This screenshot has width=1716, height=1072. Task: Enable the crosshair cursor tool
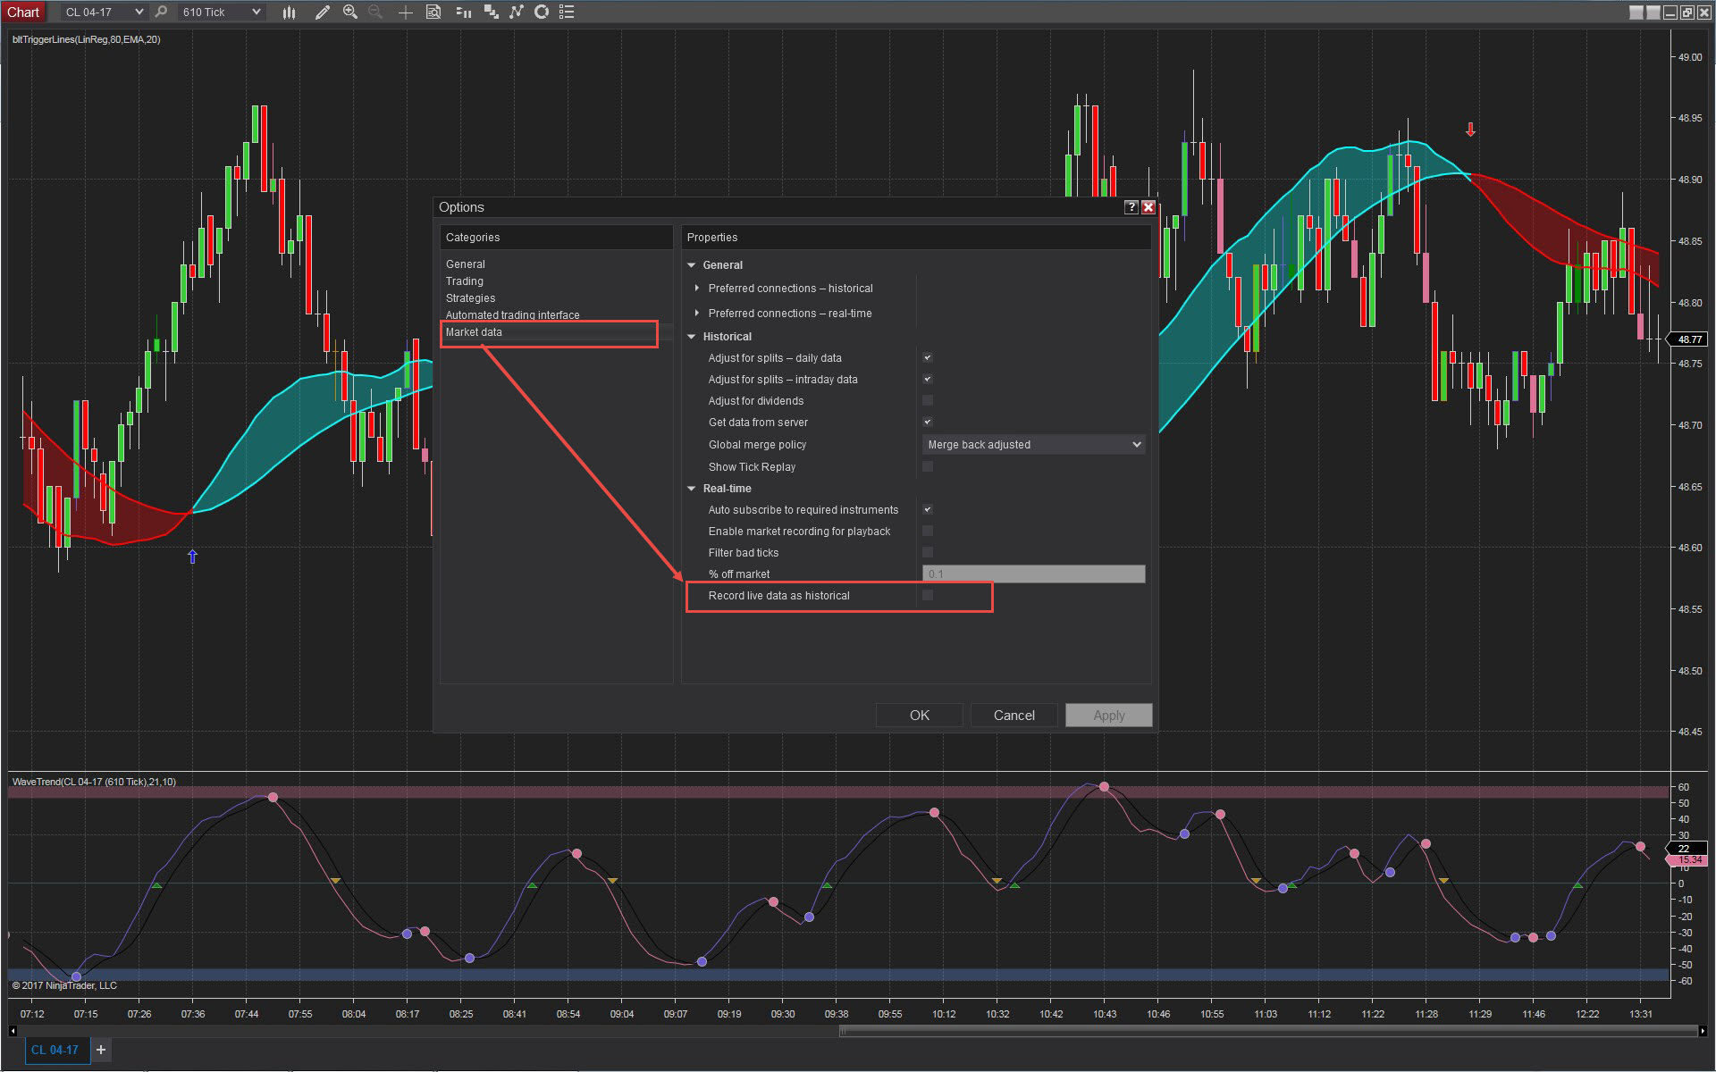tap(405, 13)
